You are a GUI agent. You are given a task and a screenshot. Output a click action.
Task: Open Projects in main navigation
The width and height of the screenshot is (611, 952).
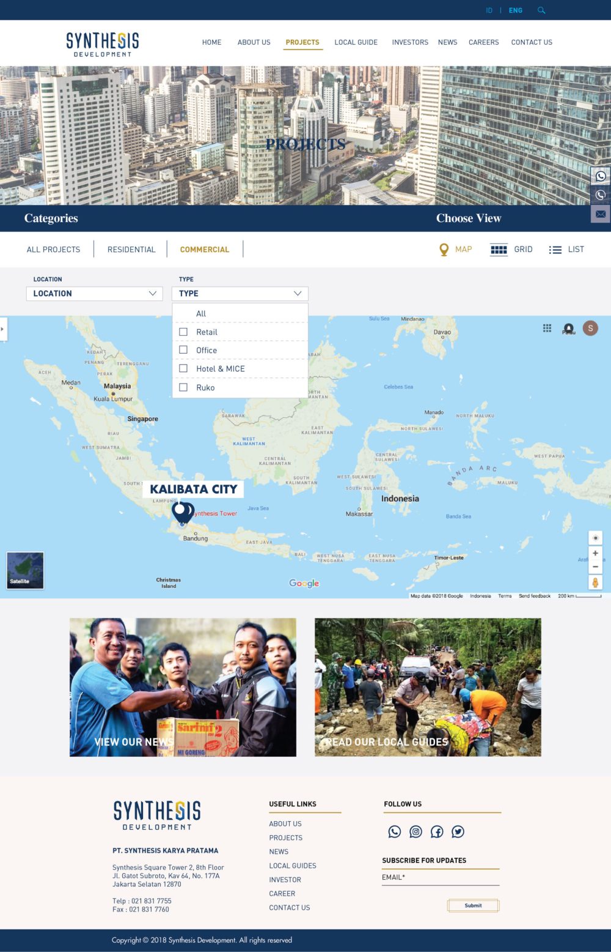tap(302, 42)
